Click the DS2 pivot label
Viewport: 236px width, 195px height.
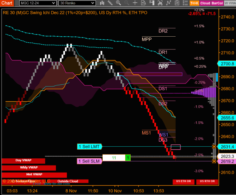click(163, 104)
